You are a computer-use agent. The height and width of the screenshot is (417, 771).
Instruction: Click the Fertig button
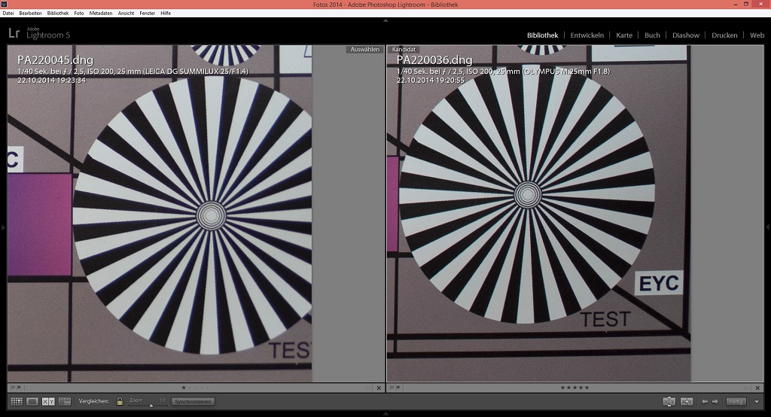tap(736, 401)
